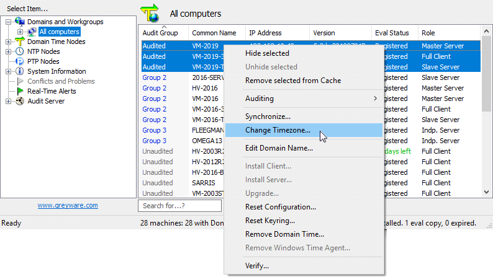Choose Remove selected from Cache
Image resolution: width=493 pixels, height=277 pixels.
(x=304, y=81)
